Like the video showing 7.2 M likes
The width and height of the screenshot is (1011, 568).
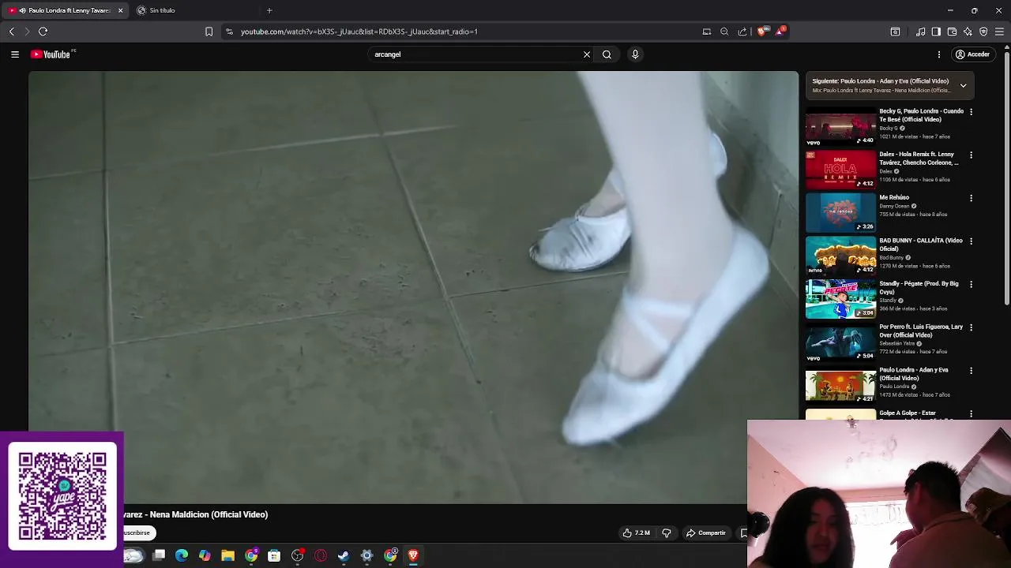pos(636,533)
